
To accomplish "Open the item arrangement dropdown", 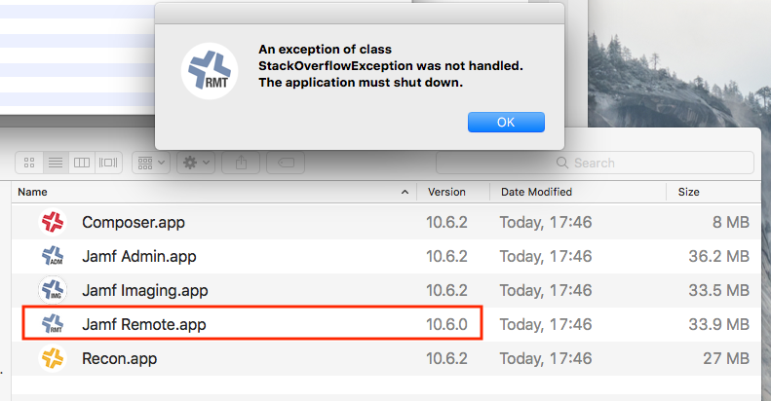I will 151,163.
